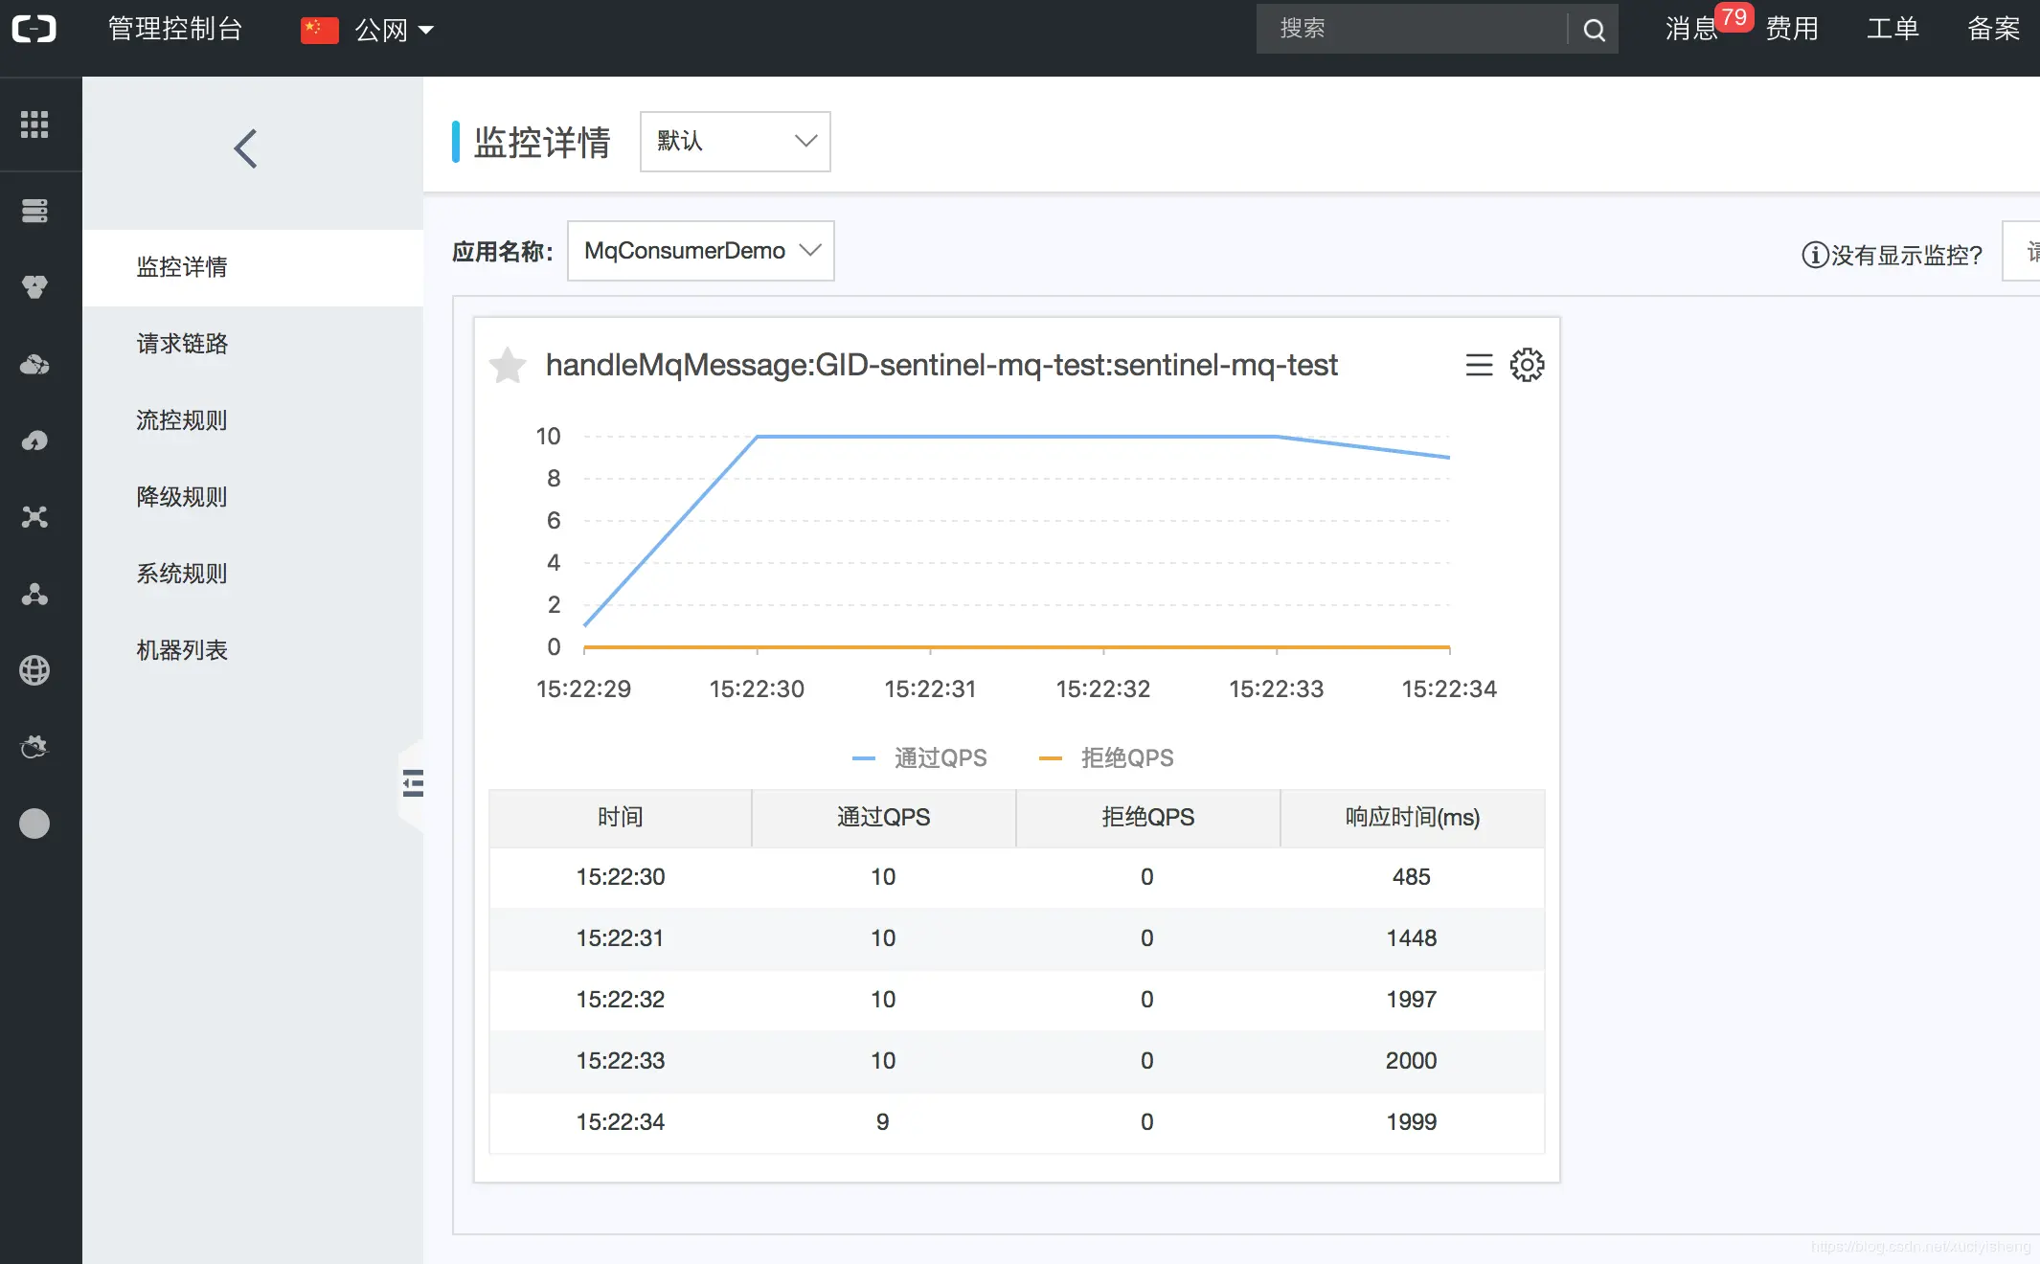This screenshot has height=1264, width=2040.
Task: Favorite the handleMqMessage resource with star
Action: (508, 365)
